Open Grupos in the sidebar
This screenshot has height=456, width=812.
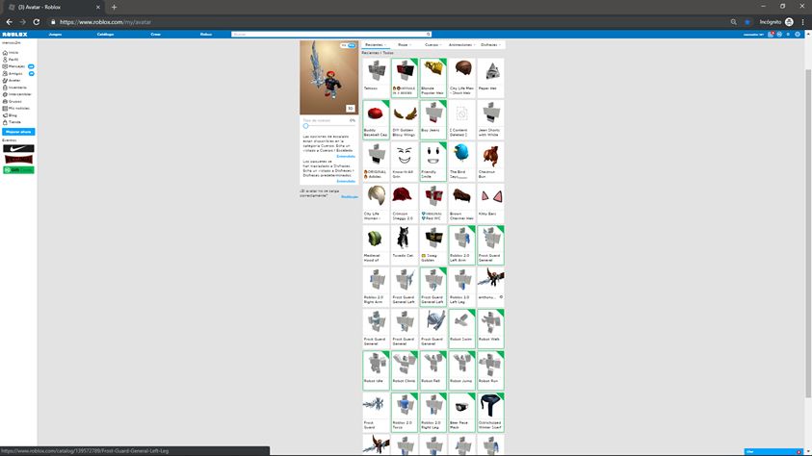13,101
